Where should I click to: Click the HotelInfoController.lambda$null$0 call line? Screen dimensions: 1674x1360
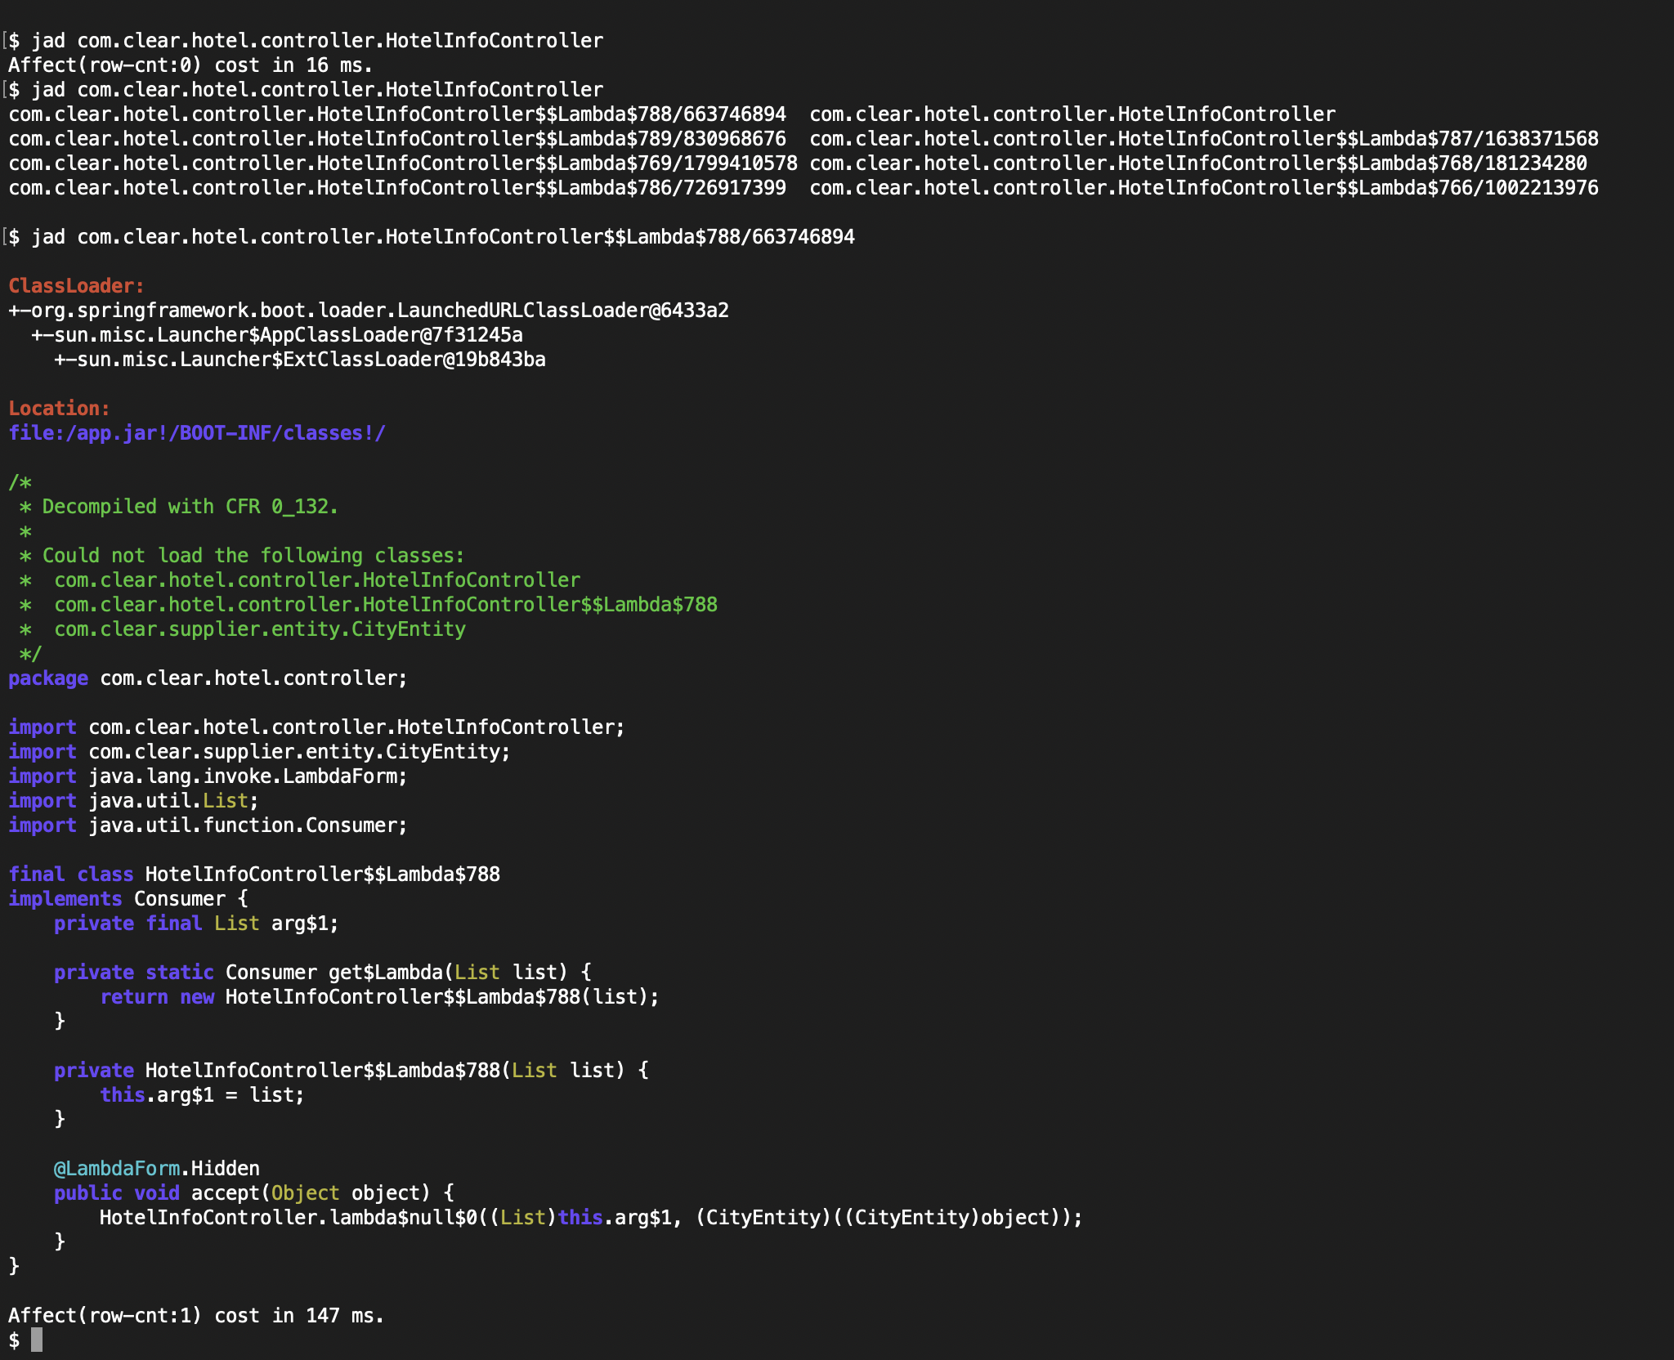(591, 1218)
